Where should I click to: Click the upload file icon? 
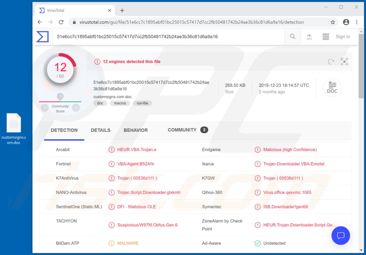[309, 37]
